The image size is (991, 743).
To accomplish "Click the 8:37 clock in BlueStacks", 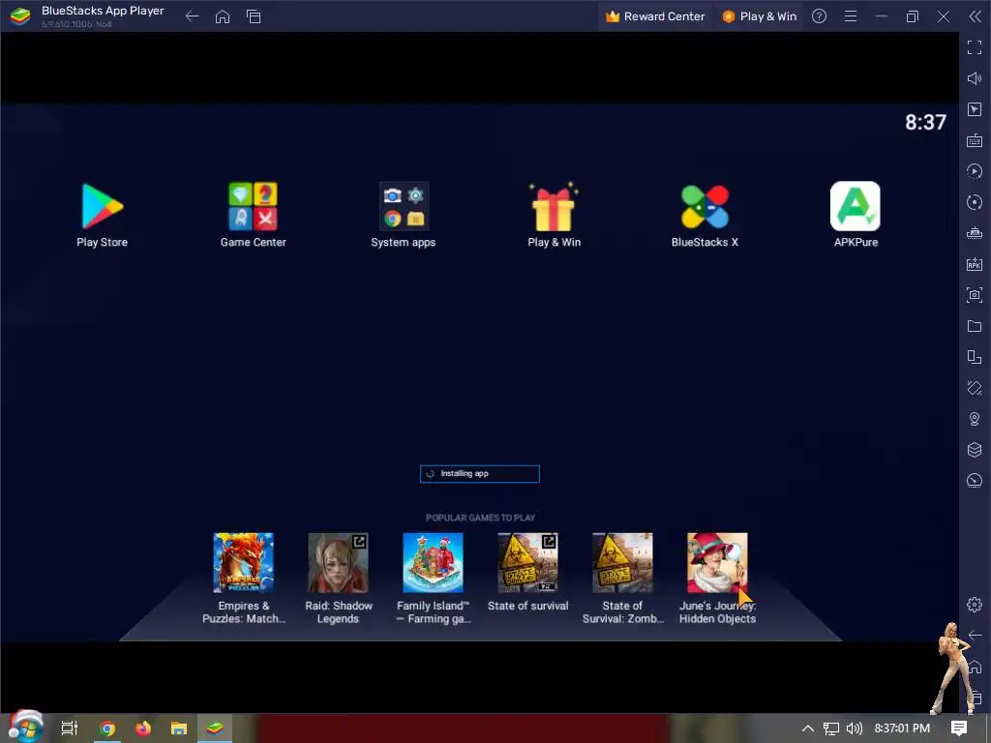I will [x=925, y=122].
